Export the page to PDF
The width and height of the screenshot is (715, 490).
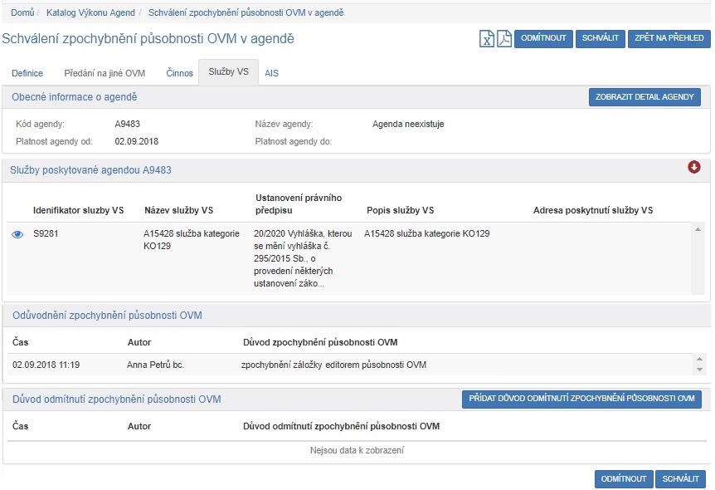click(x=503, y=39)
